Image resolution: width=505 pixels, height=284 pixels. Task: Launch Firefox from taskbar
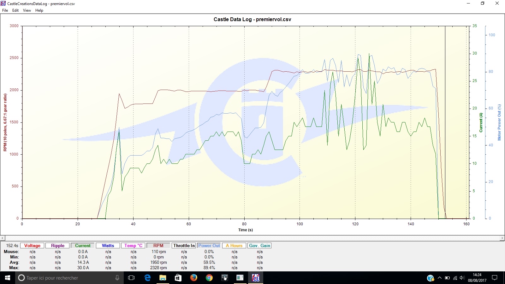(x=193, y=278)
